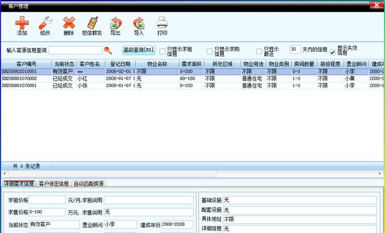
Task: Click the 物业用途 column header
Action: [x=253, y=64]
